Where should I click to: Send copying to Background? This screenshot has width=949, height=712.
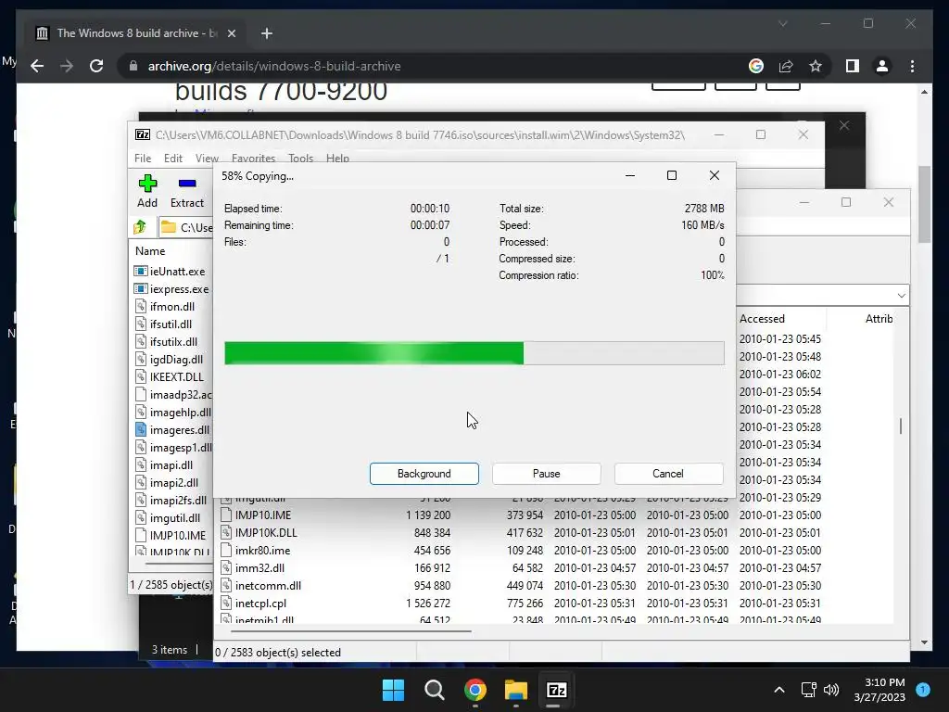[424, 474]
